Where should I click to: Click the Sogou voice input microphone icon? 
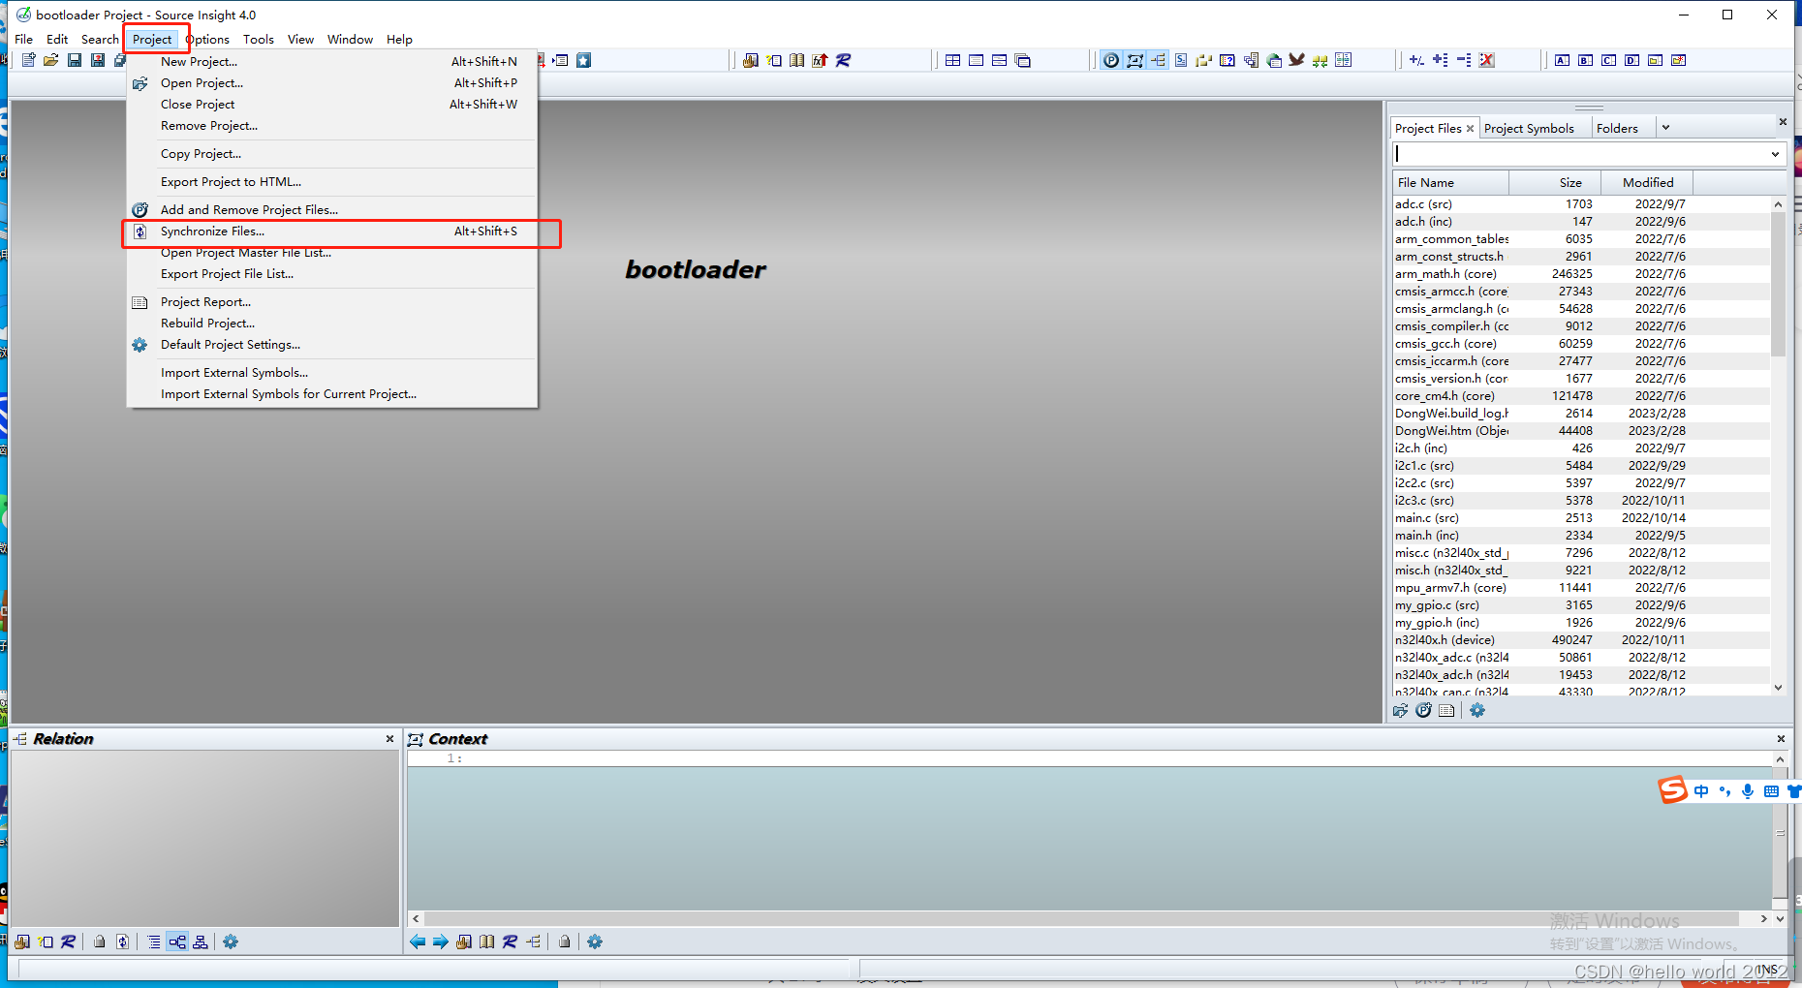[1748, 791]
